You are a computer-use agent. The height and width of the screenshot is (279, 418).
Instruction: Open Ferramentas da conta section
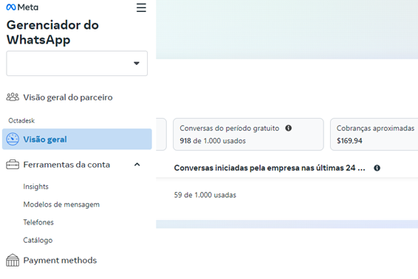66,165
